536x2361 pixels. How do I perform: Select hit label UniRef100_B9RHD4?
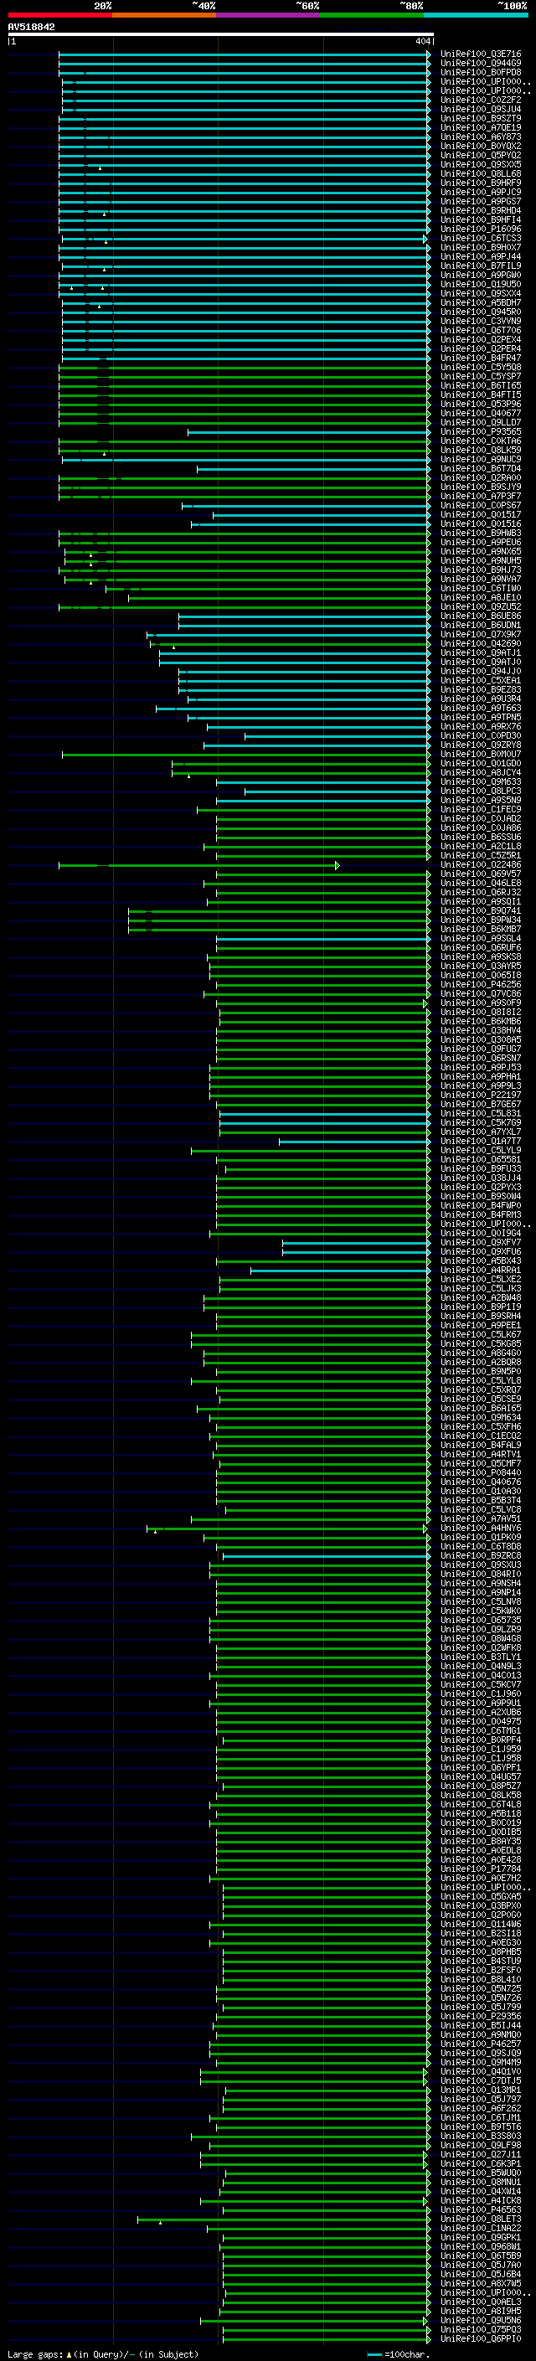[x=481, y=211]
